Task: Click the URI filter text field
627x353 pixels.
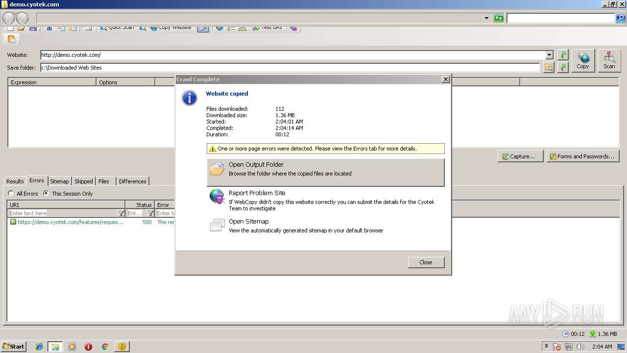Action: [63, 213]
